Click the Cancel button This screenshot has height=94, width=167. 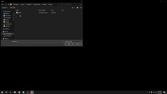pos(77,44)
